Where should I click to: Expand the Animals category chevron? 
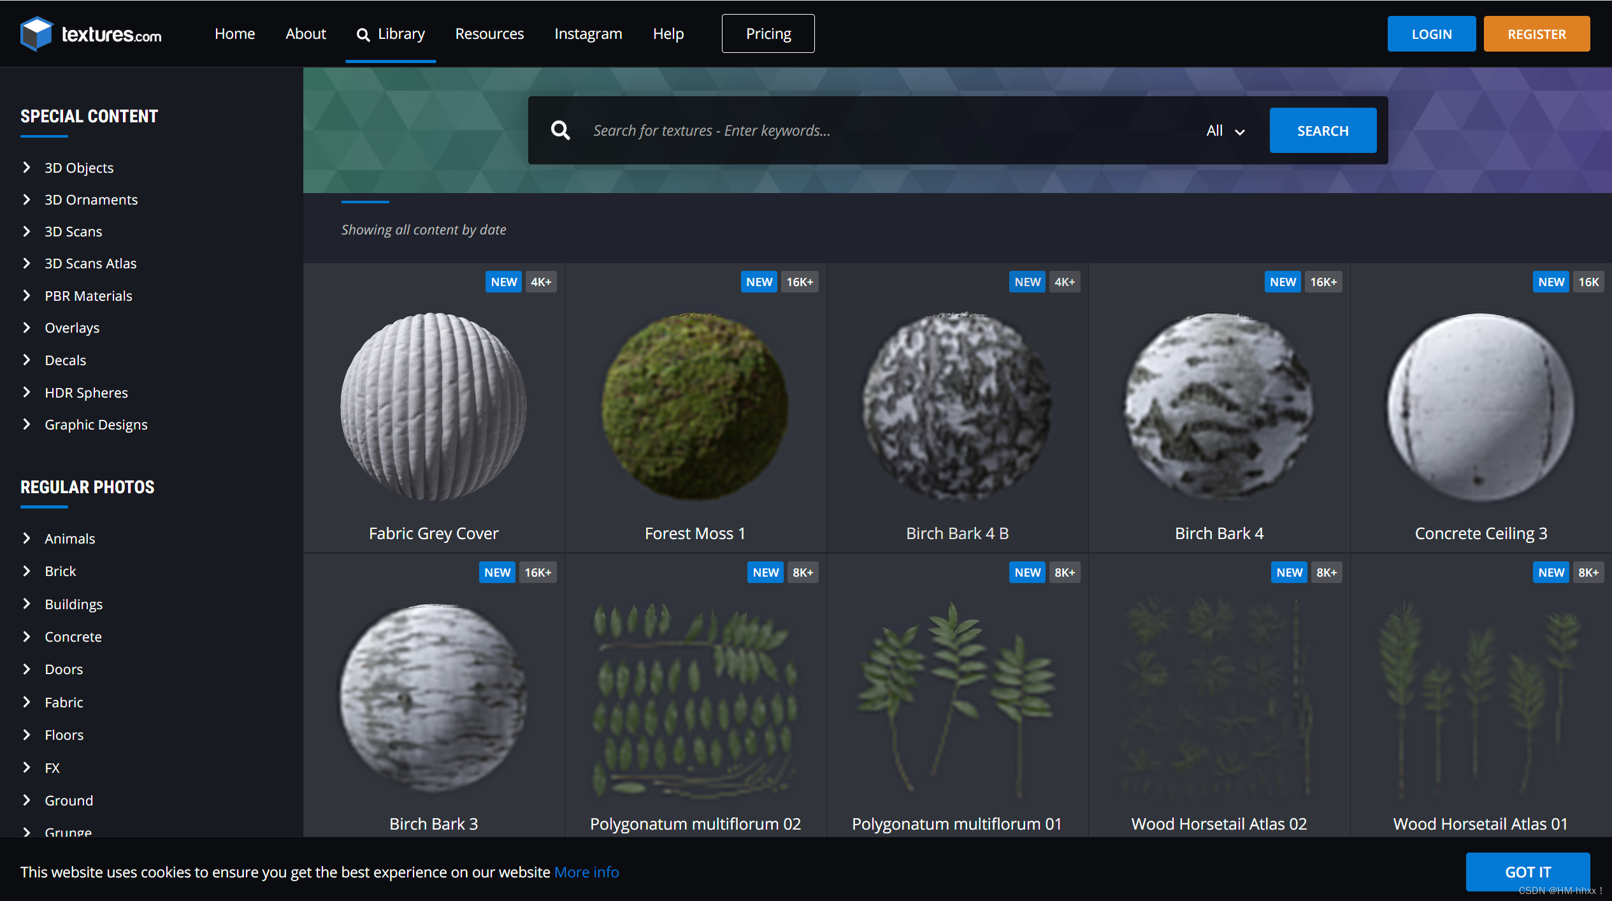coord(27,538)
